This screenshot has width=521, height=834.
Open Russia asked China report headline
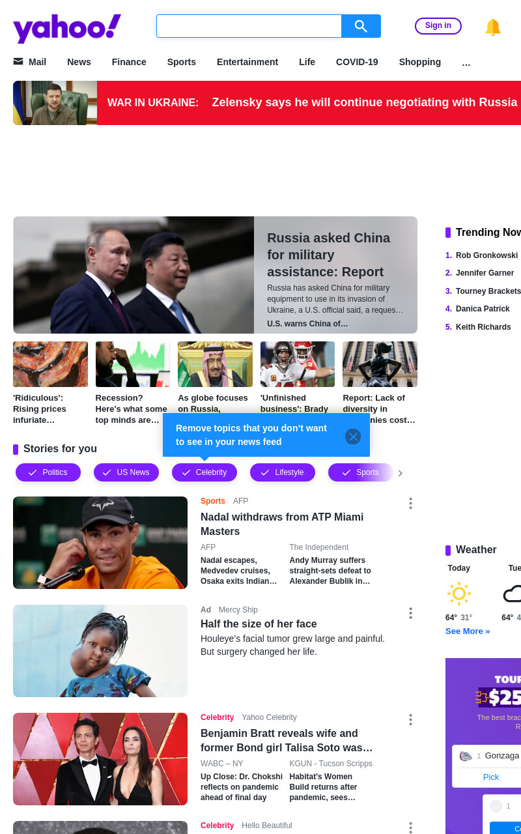click(x=329, y=255)
